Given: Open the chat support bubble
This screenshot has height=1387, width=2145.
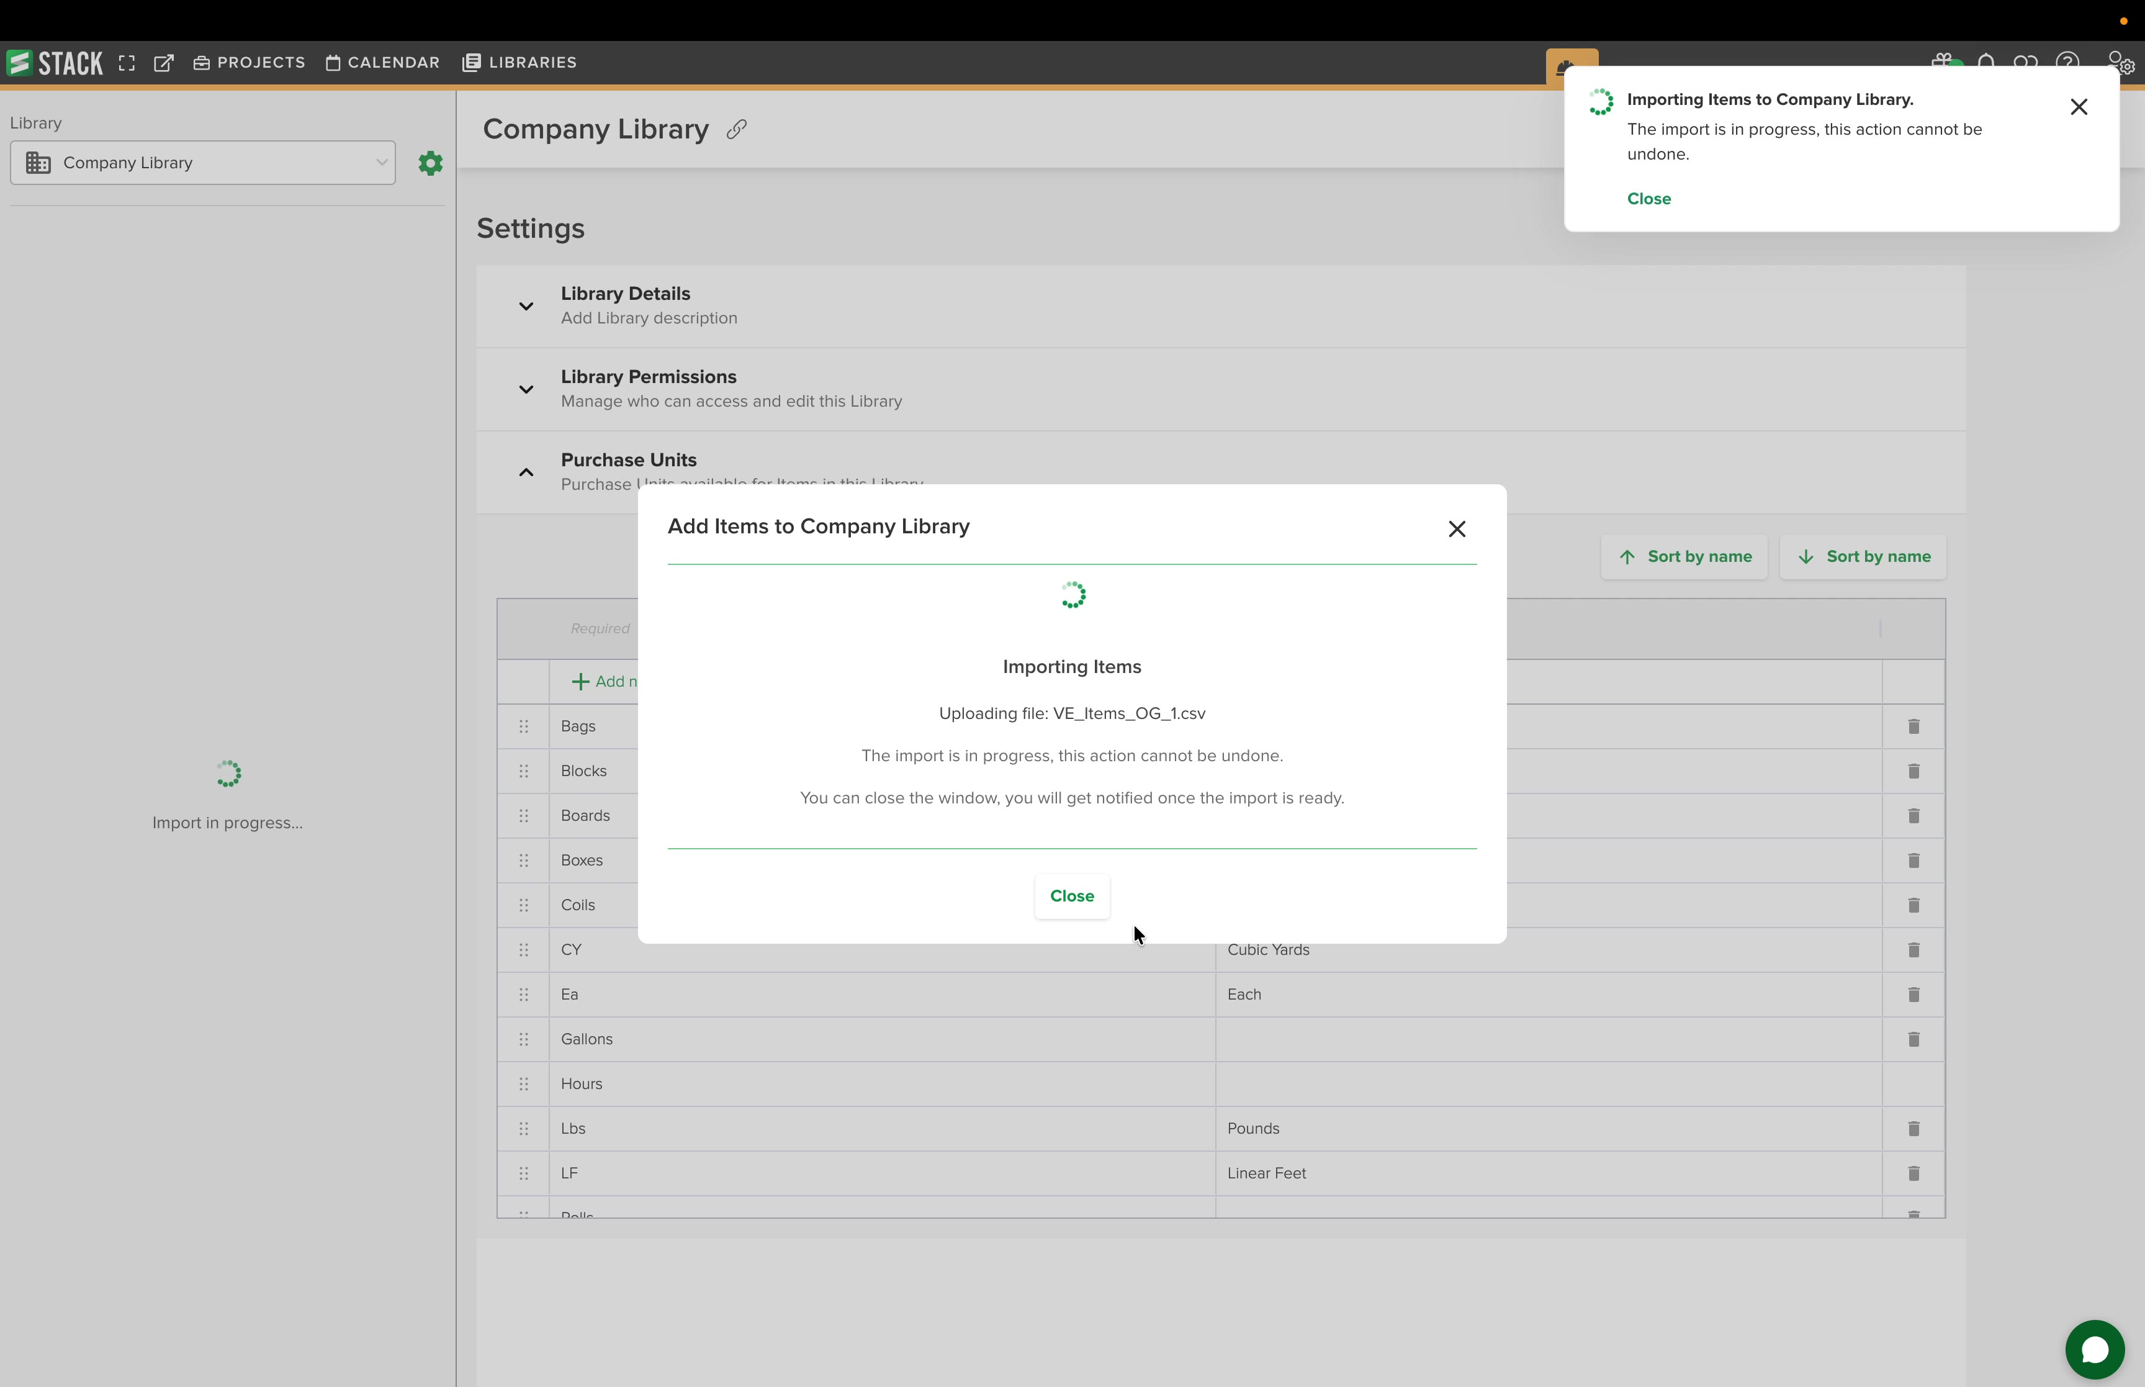Looking at the screenshot, I should coord(2095,1349).
